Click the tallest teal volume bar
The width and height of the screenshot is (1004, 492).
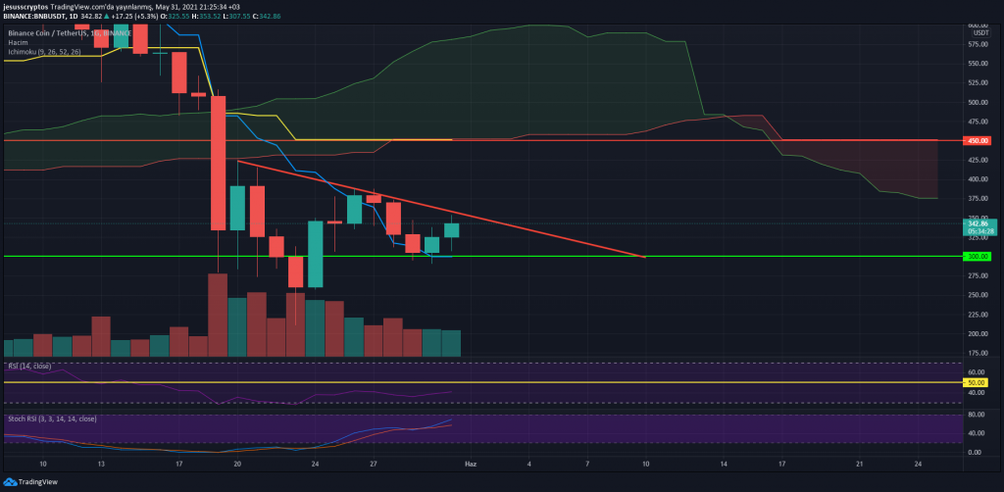point(237,326)
